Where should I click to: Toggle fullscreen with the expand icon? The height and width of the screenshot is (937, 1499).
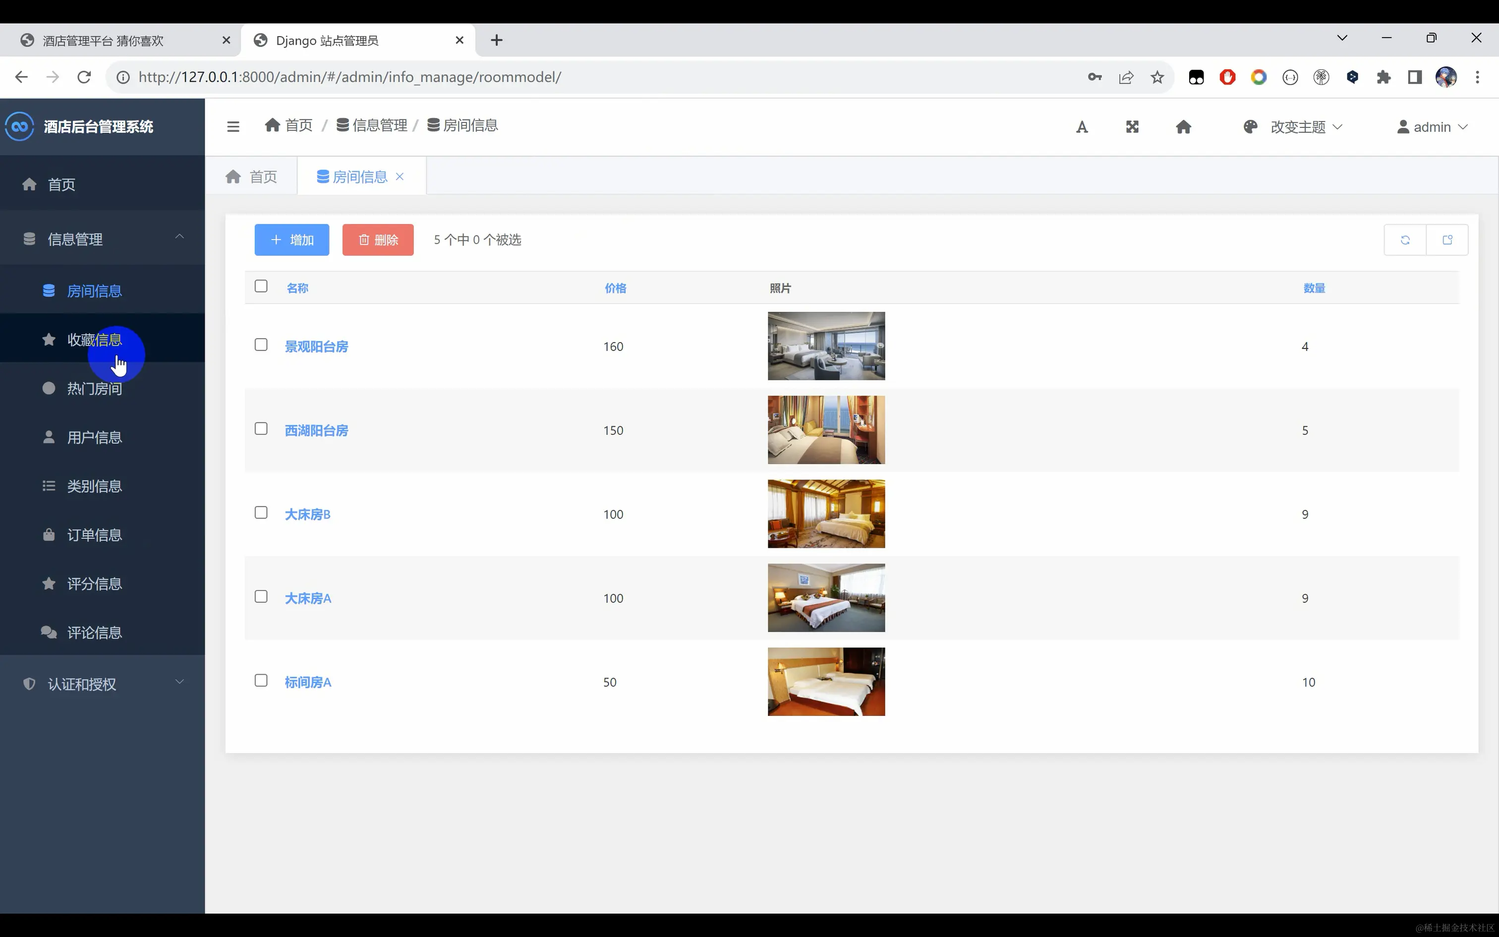[x=1132, y=127]
